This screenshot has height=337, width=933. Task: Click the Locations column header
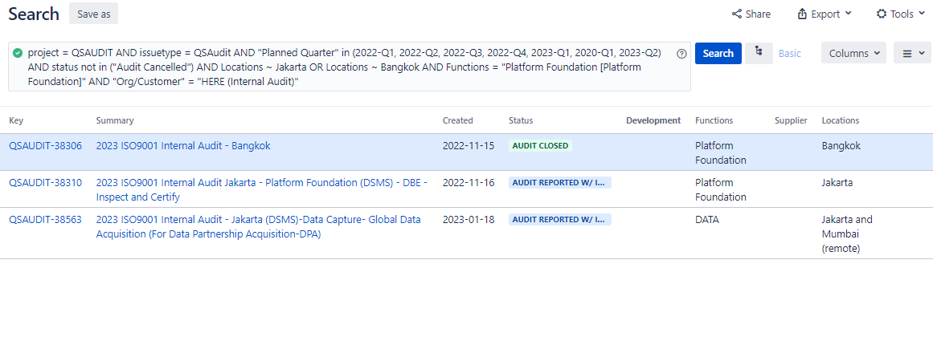841,120
